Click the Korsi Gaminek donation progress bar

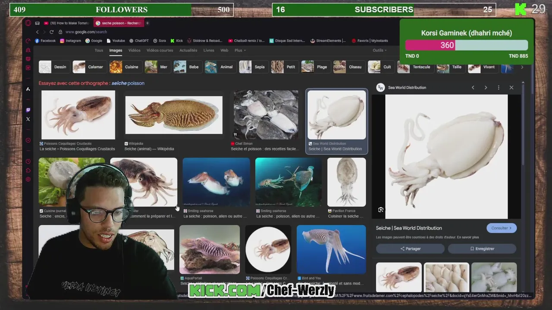click(466, 45)
